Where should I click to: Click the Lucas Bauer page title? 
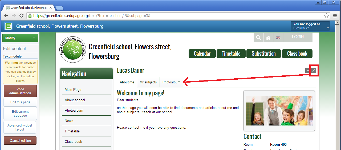(x=131, y=71)
